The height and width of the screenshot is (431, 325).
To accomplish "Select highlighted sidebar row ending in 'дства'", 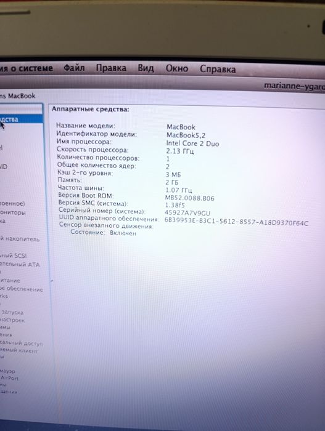I will coord(21,119).
